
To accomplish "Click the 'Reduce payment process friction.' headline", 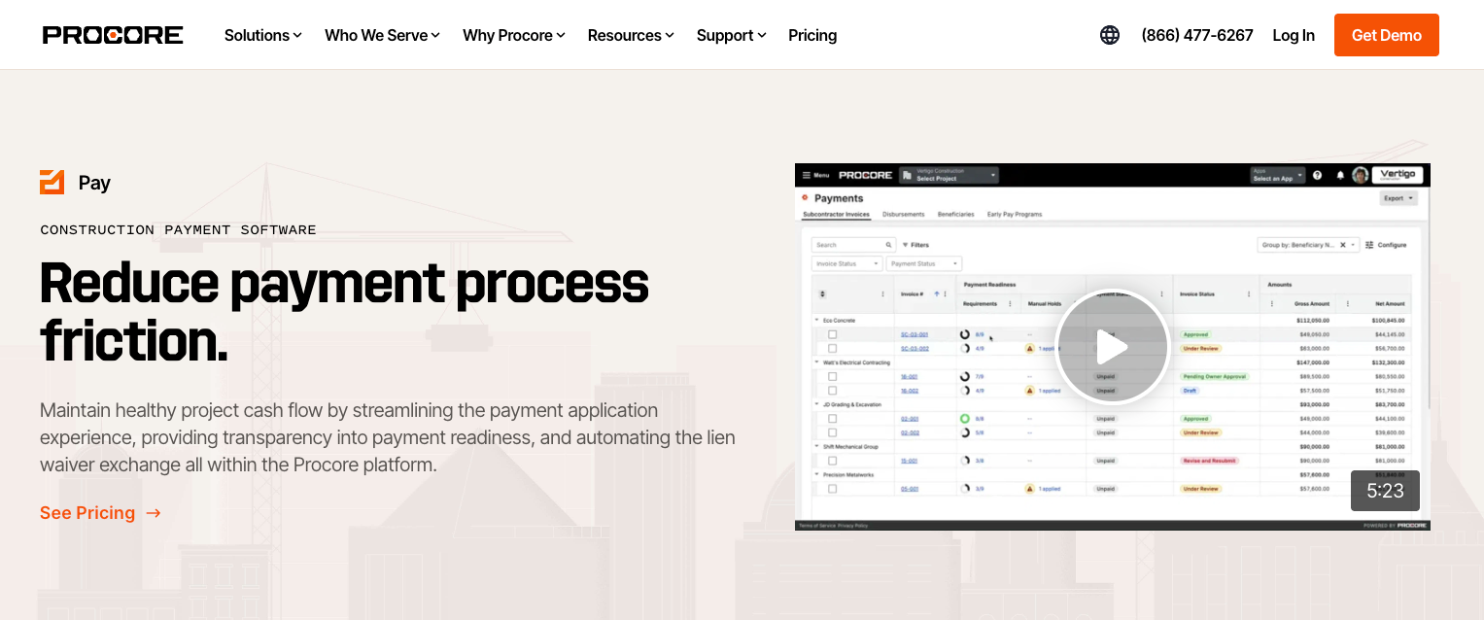I will click(x=344, y=312).
